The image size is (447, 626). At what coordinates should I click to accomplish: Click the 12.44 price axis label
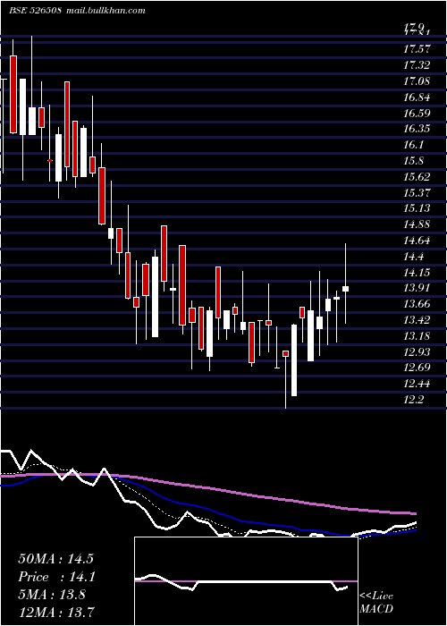pyautogui.click(x=417, y=384)
